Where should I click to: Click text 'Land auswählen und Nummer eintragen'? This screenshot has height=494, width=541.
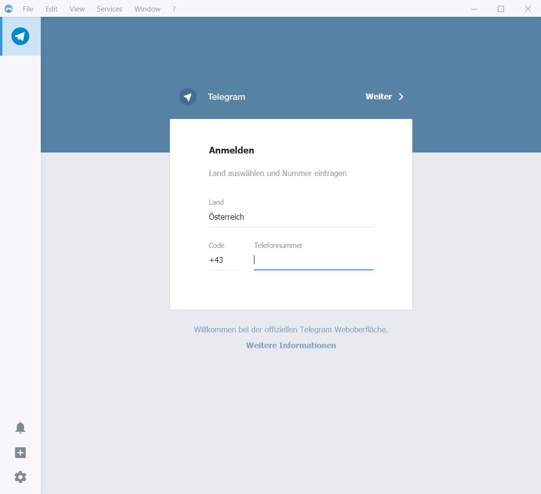[x=278, y=174]
